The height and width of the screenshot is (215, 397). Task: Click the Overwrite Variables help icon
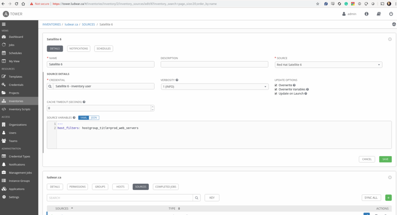tap(307, 89)
